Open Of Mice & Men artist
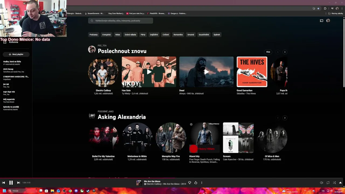The height and width of the screenshot is (194, 345). [x=272, y=138]
